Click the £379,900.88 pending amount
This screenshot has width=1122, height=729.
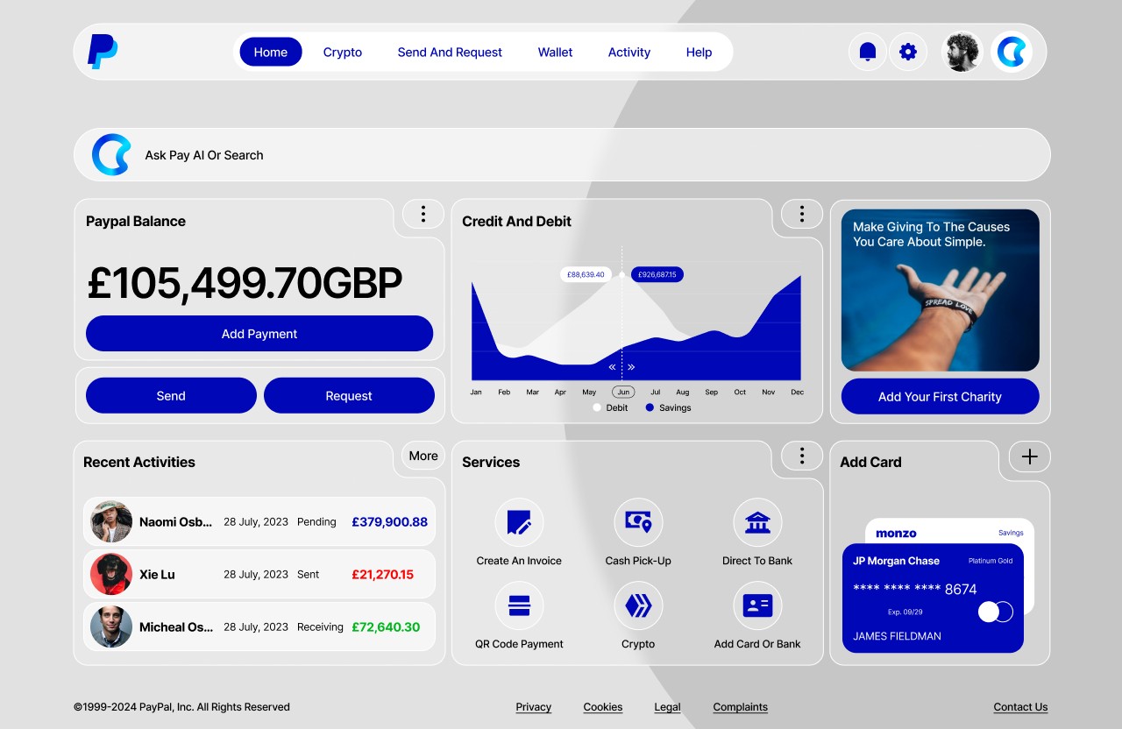tap(390, 521)
